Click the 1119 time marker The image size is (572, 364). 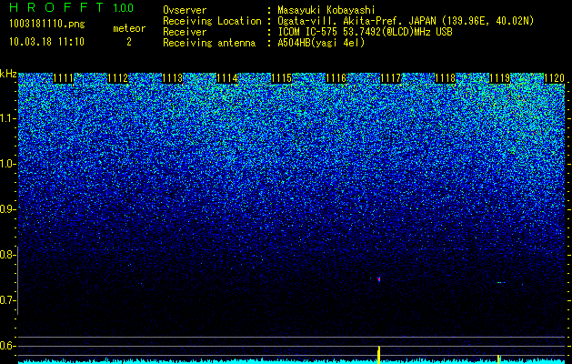(499, 78)
